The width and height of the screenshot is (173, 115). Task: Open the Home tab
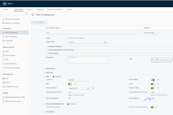point(5,9)
